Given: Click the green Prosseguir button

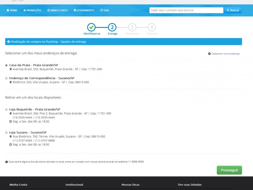Looking at the screenshot, I should pyautogui.click(x=229, y=170).
